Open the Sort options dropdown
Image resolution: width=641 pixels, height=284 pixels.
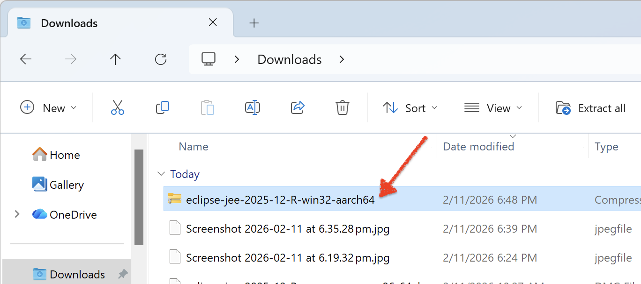410,107
